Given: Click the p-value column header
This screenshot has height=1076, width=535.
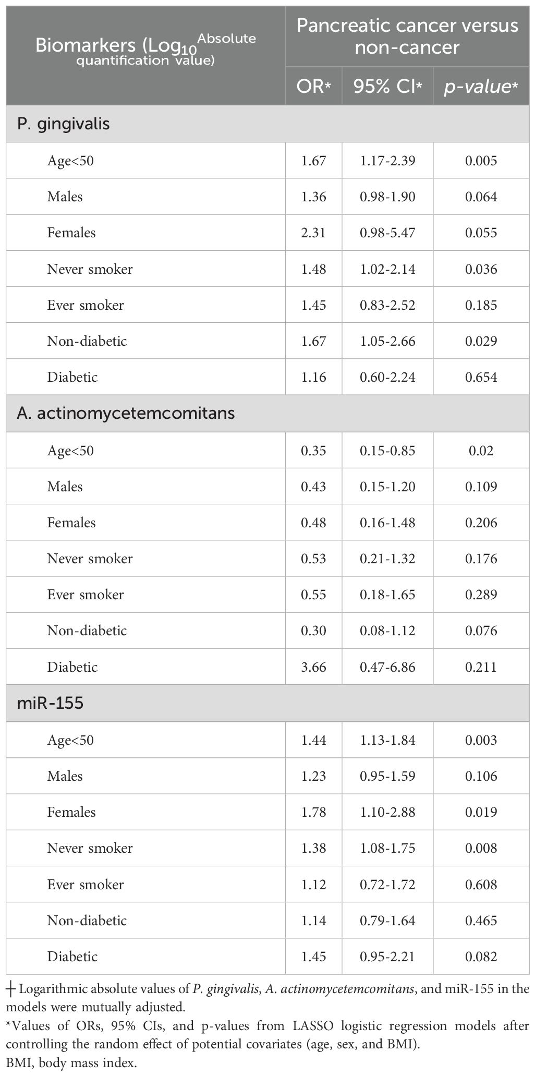Looking at the screenshot, I should [481, 87].
